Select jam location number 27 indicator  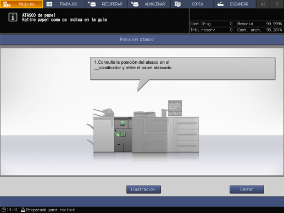pyautogui.click(x=123, y=134)
